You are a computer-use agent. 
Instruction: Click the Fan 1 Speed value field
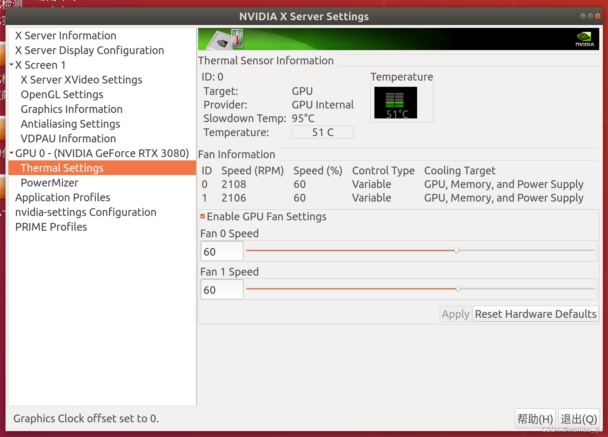pos(222,289)
